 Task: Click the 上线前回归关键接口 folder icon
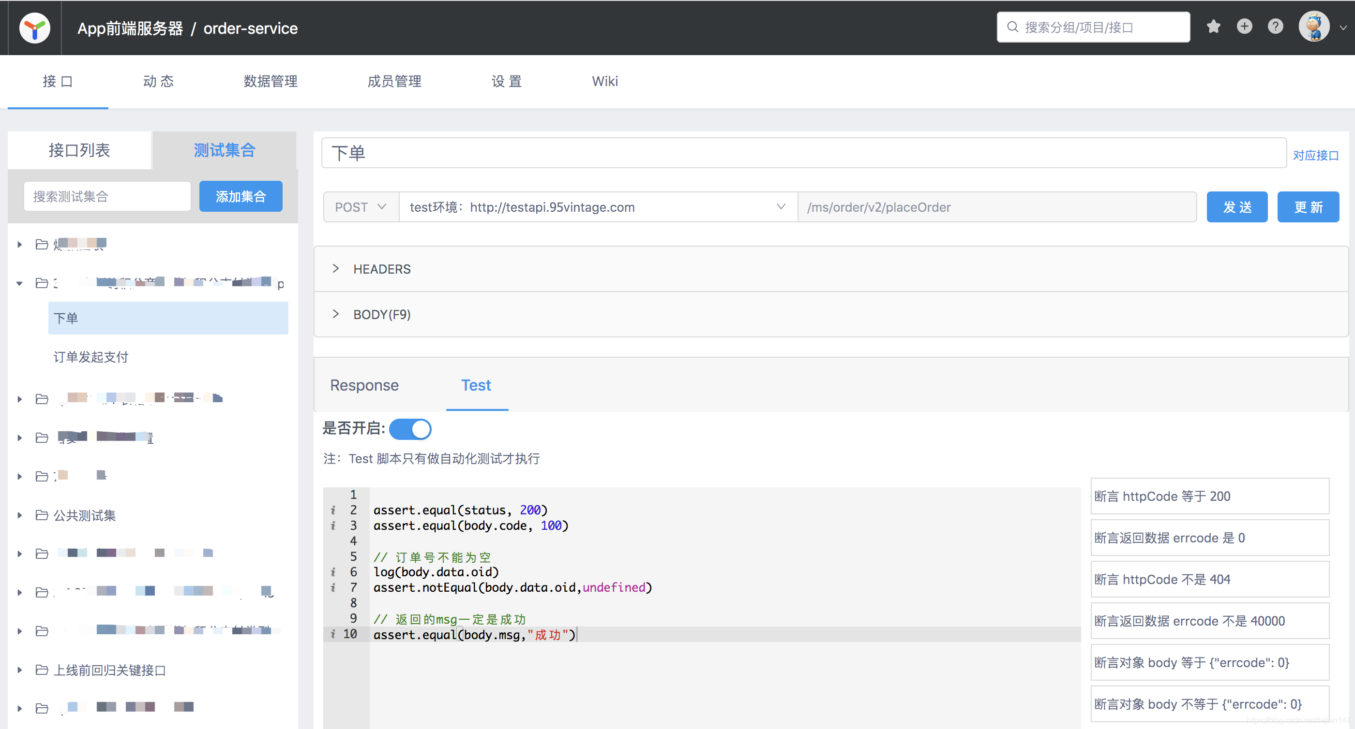point(42,670)
